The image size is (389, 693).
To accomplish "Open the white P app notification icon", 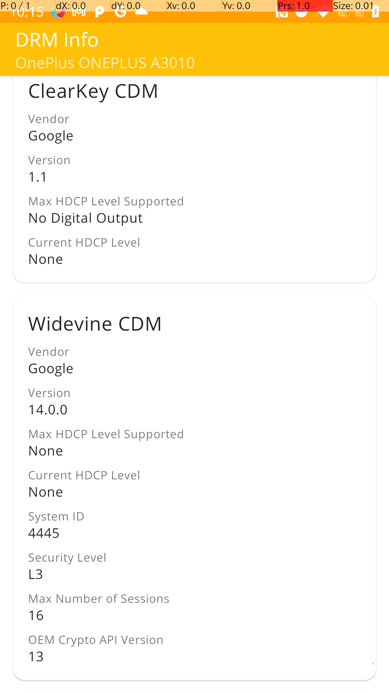I will pyautogui.click(x=99, y=12).
